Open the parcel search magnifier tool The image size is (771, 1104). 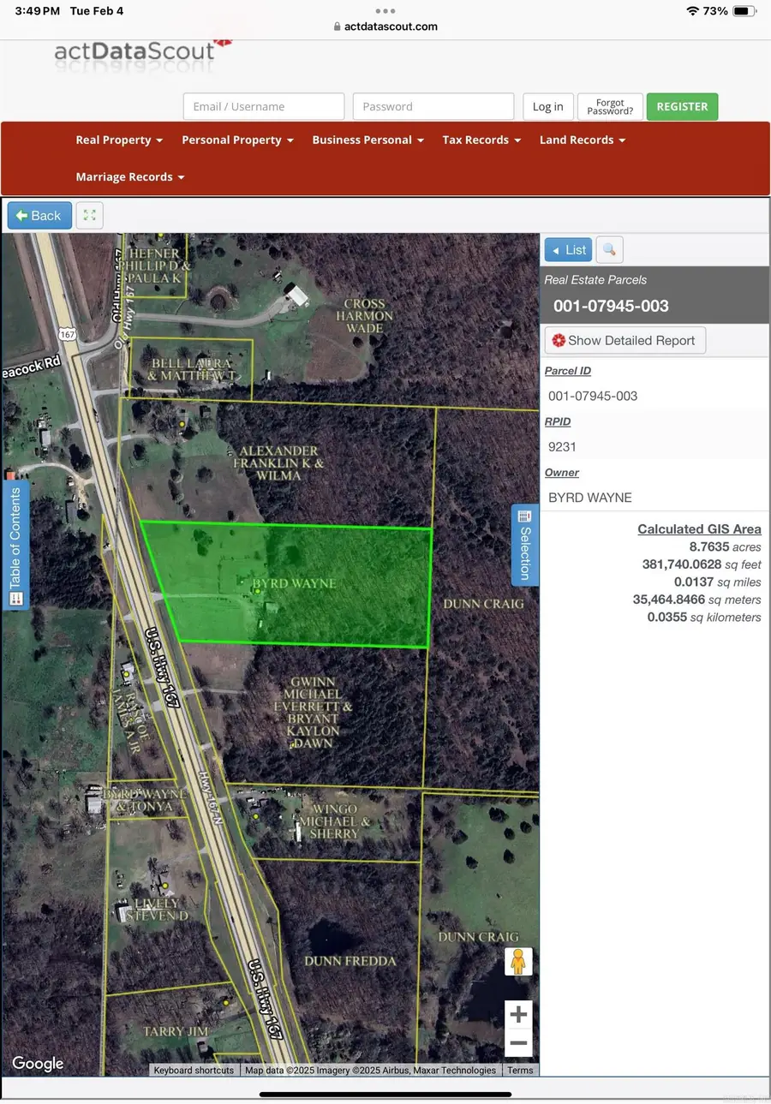pyautogui.click(x=609, y=249)
